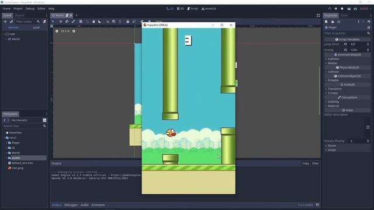Switch to the Audio bottom panel tab
The image size is (374, 210).
(84, 205)
